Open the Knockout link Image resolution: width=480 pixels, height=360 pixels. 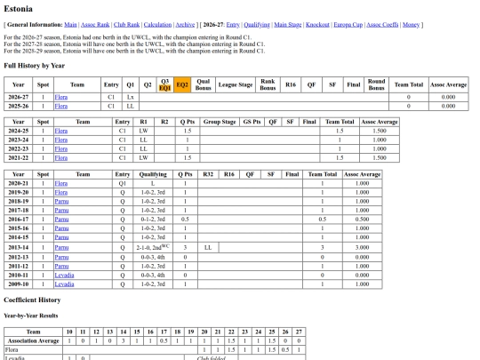(x=317, y=25)
